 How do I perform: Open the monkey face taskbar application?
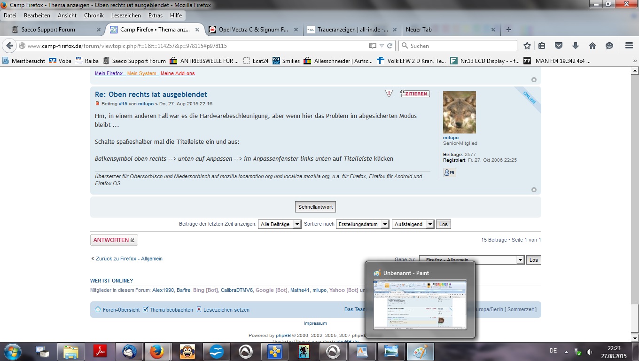(x=187, y=351)
